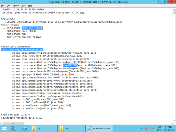
Task: Open the File menu
Action: (x=3, y=6)
